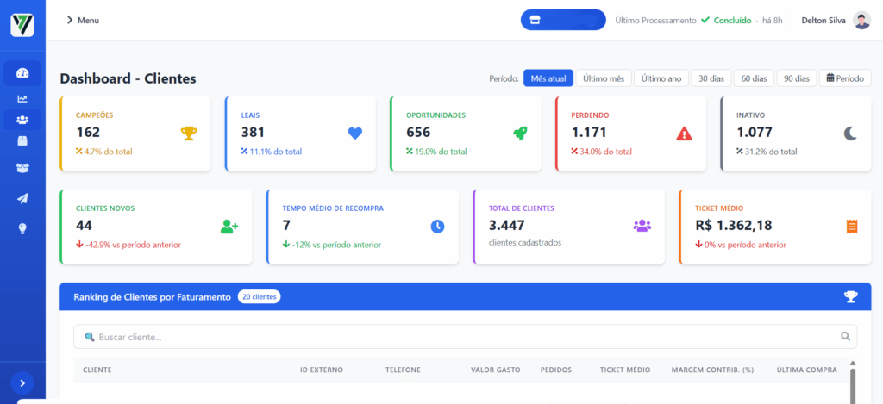The image size is (883, 404).
Task: Switch period to Último mês
Action: pos(603,78)
